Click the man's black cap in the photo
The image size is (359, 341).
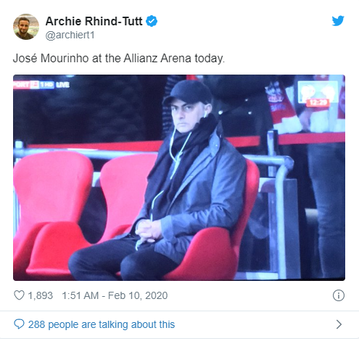pos(188,93)
